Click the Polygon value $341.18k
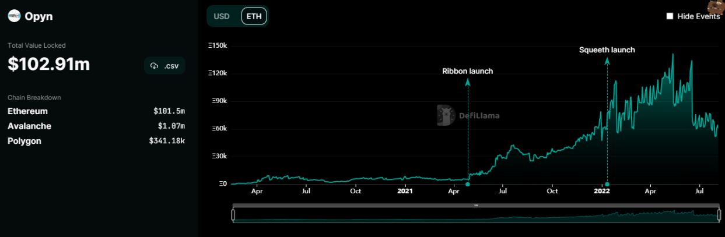Screen dimensions: 725x237 click(x=167, y=141)
